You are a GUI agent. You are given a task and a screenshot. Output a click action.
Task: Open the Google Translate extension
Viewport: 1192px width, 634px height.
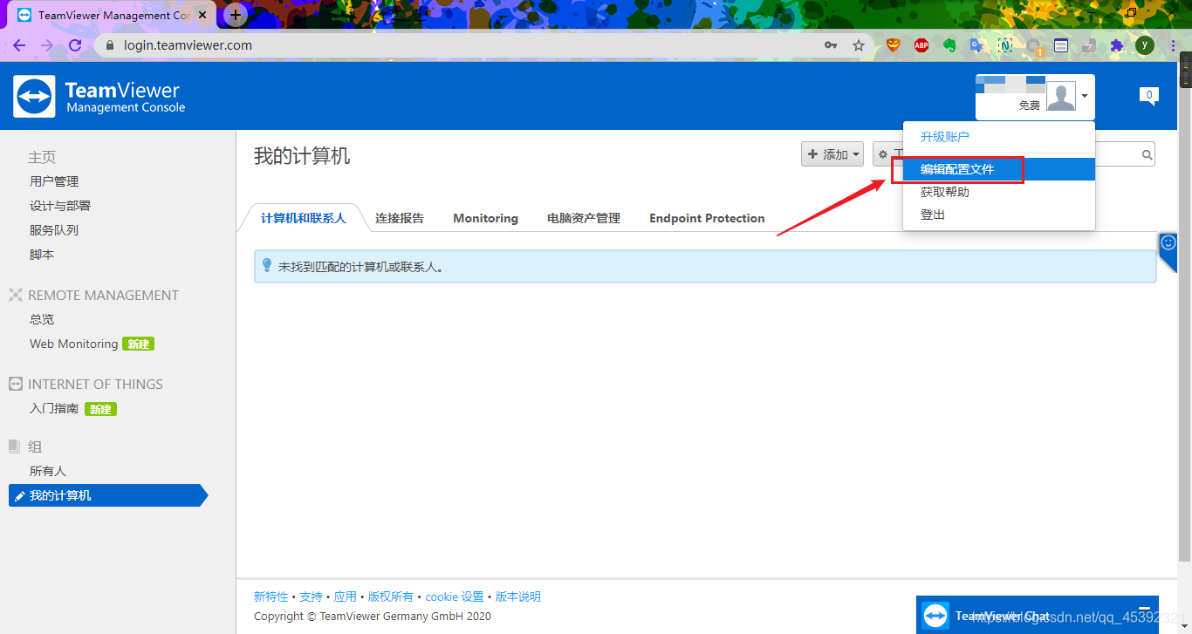pos(977,45)
